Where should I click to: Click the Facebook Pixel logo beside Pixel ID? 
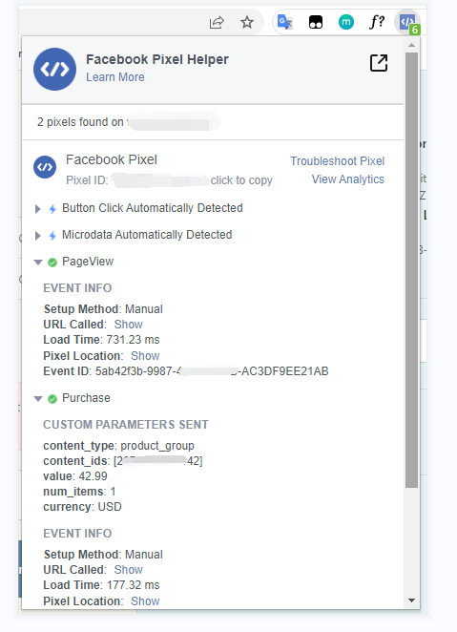[x=45, y=167]
